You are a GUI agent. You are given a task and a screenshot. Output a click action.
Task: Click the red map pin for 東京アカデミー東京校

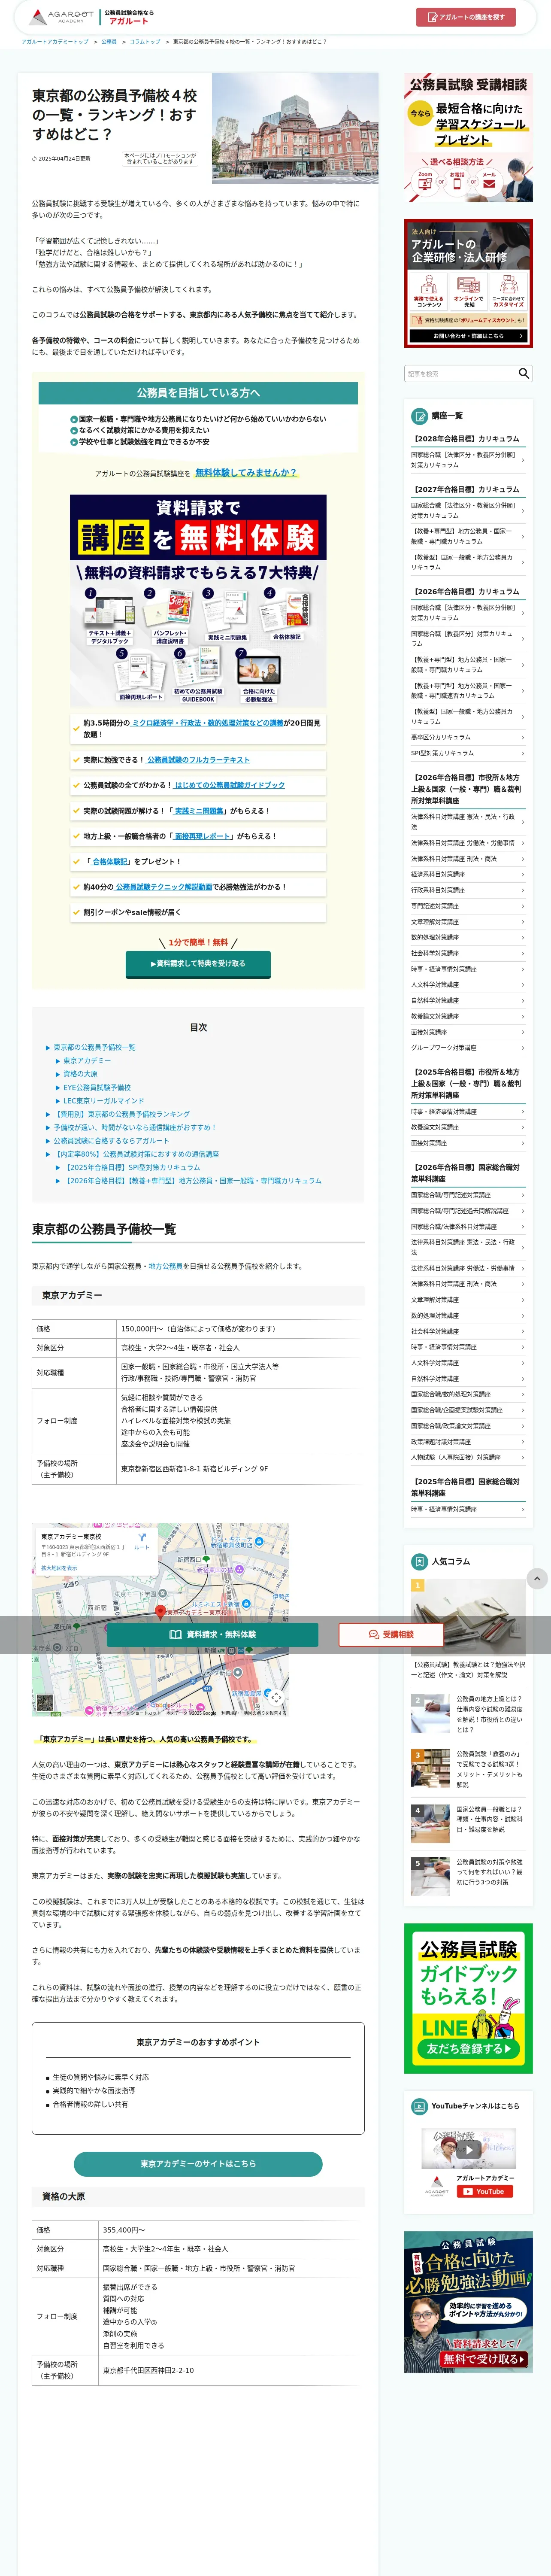click(x=160, y=1612)
